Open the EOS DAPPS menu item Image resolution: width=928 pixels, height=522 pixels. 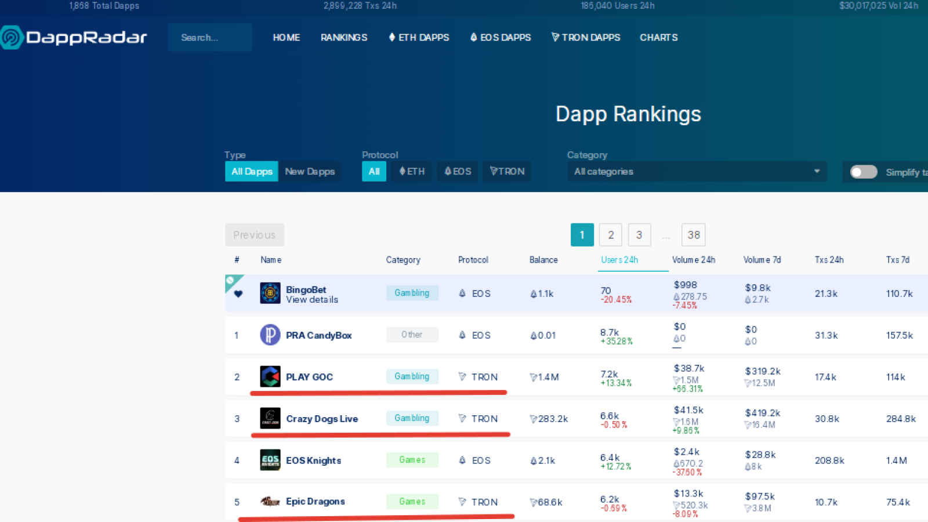501,38
